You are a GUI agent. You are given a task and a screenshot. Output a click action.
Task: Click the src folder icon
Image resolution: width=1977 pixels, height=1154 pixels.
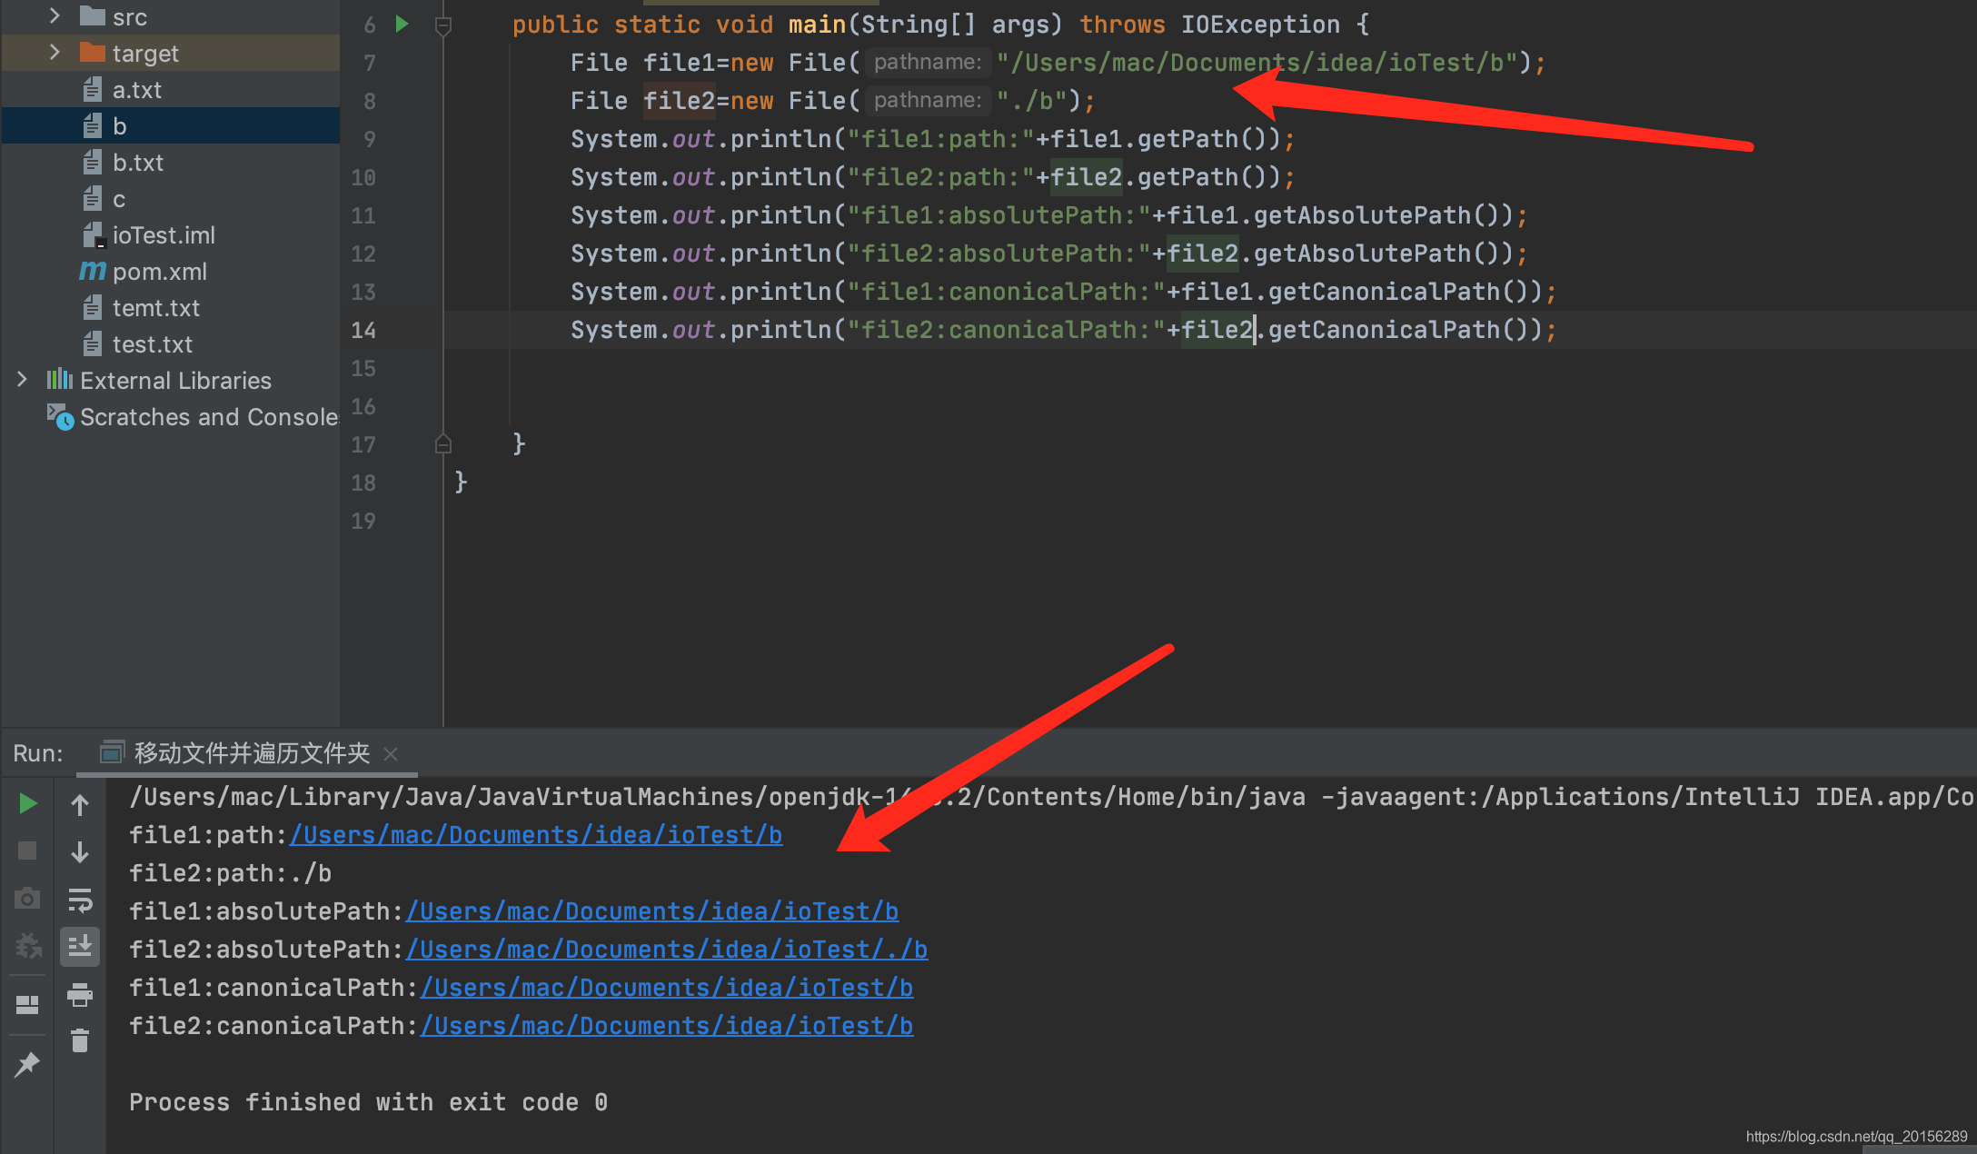click(x=92, y=15)
